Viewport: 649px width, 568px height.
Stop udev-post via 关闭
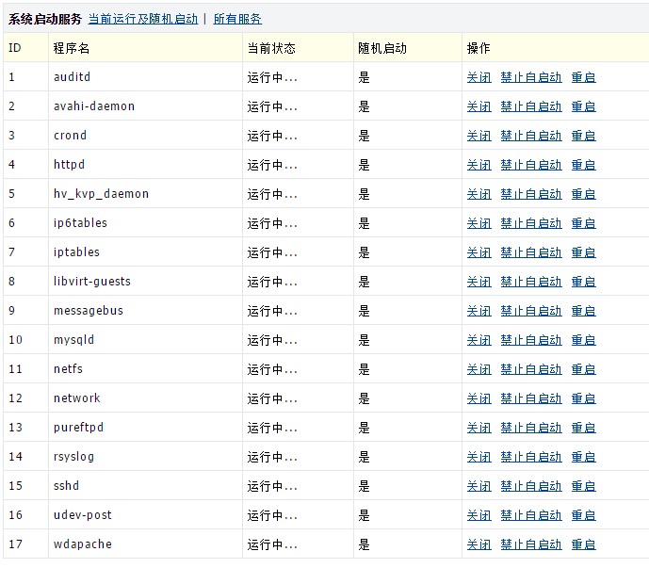point(479,515)
